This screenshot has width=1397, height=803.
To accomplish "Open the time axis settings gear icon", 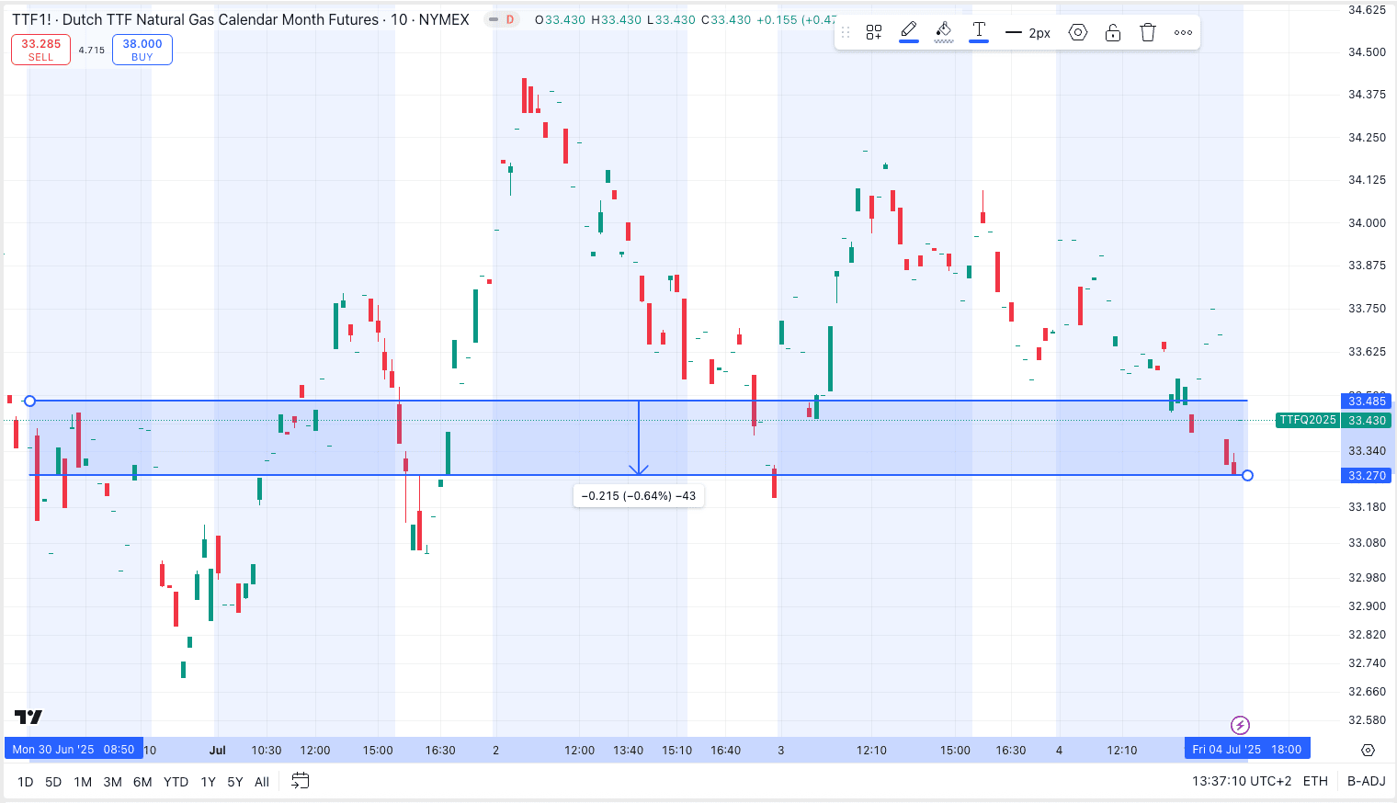I will [1368, 750].
